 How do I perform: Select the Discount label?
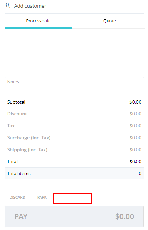[17, 114]
